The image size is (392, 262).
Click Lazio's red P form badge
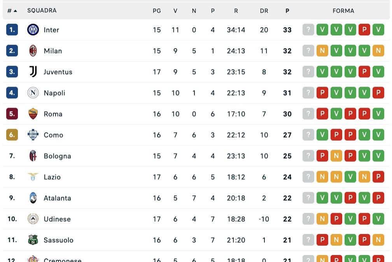click(378, 176)
